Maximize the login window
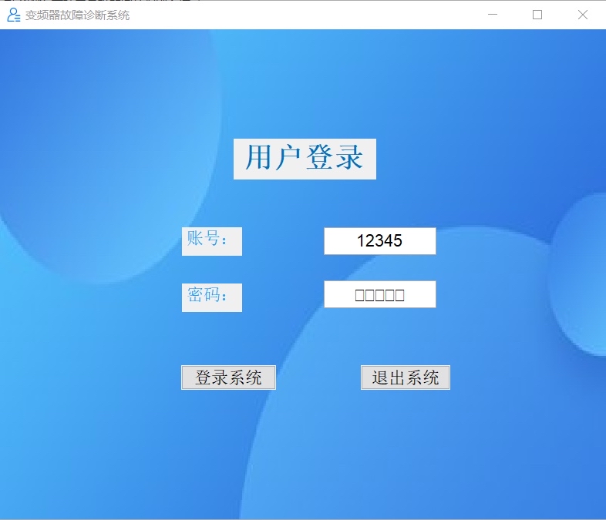The width and height of the screenshot is (606, 520). (x=537, y=15)
